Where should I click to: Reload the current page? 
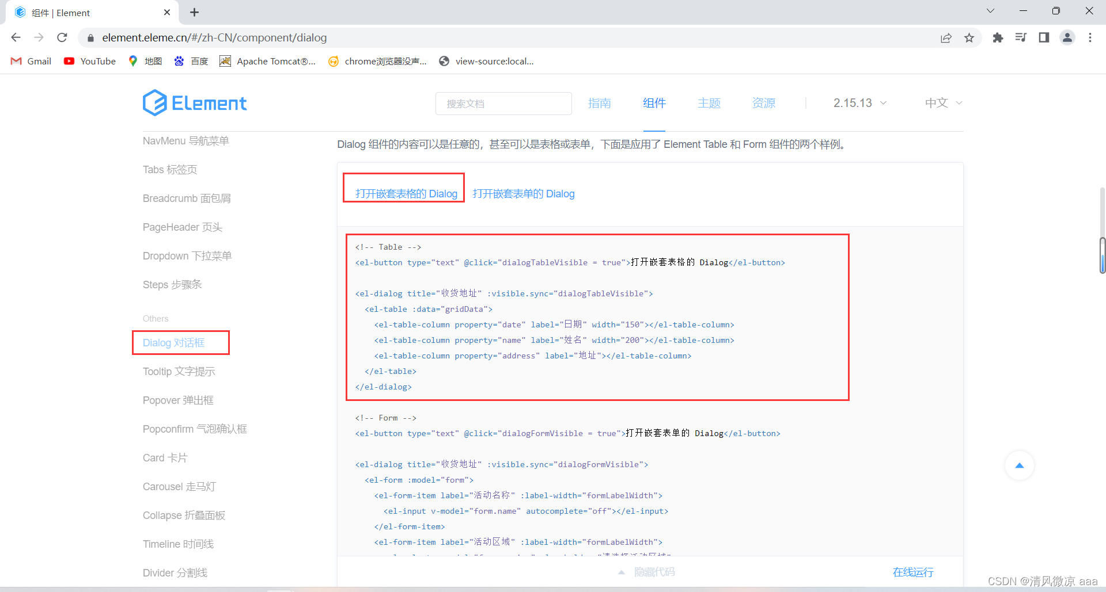point(62,37)
